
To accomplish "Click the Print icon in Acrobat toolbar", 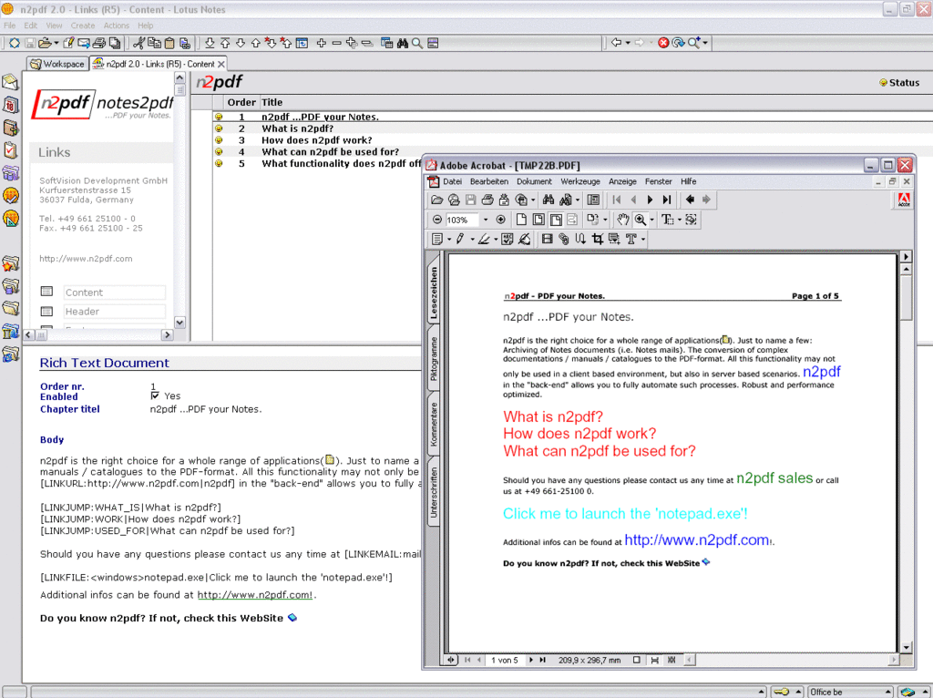I will pos(487,200).
